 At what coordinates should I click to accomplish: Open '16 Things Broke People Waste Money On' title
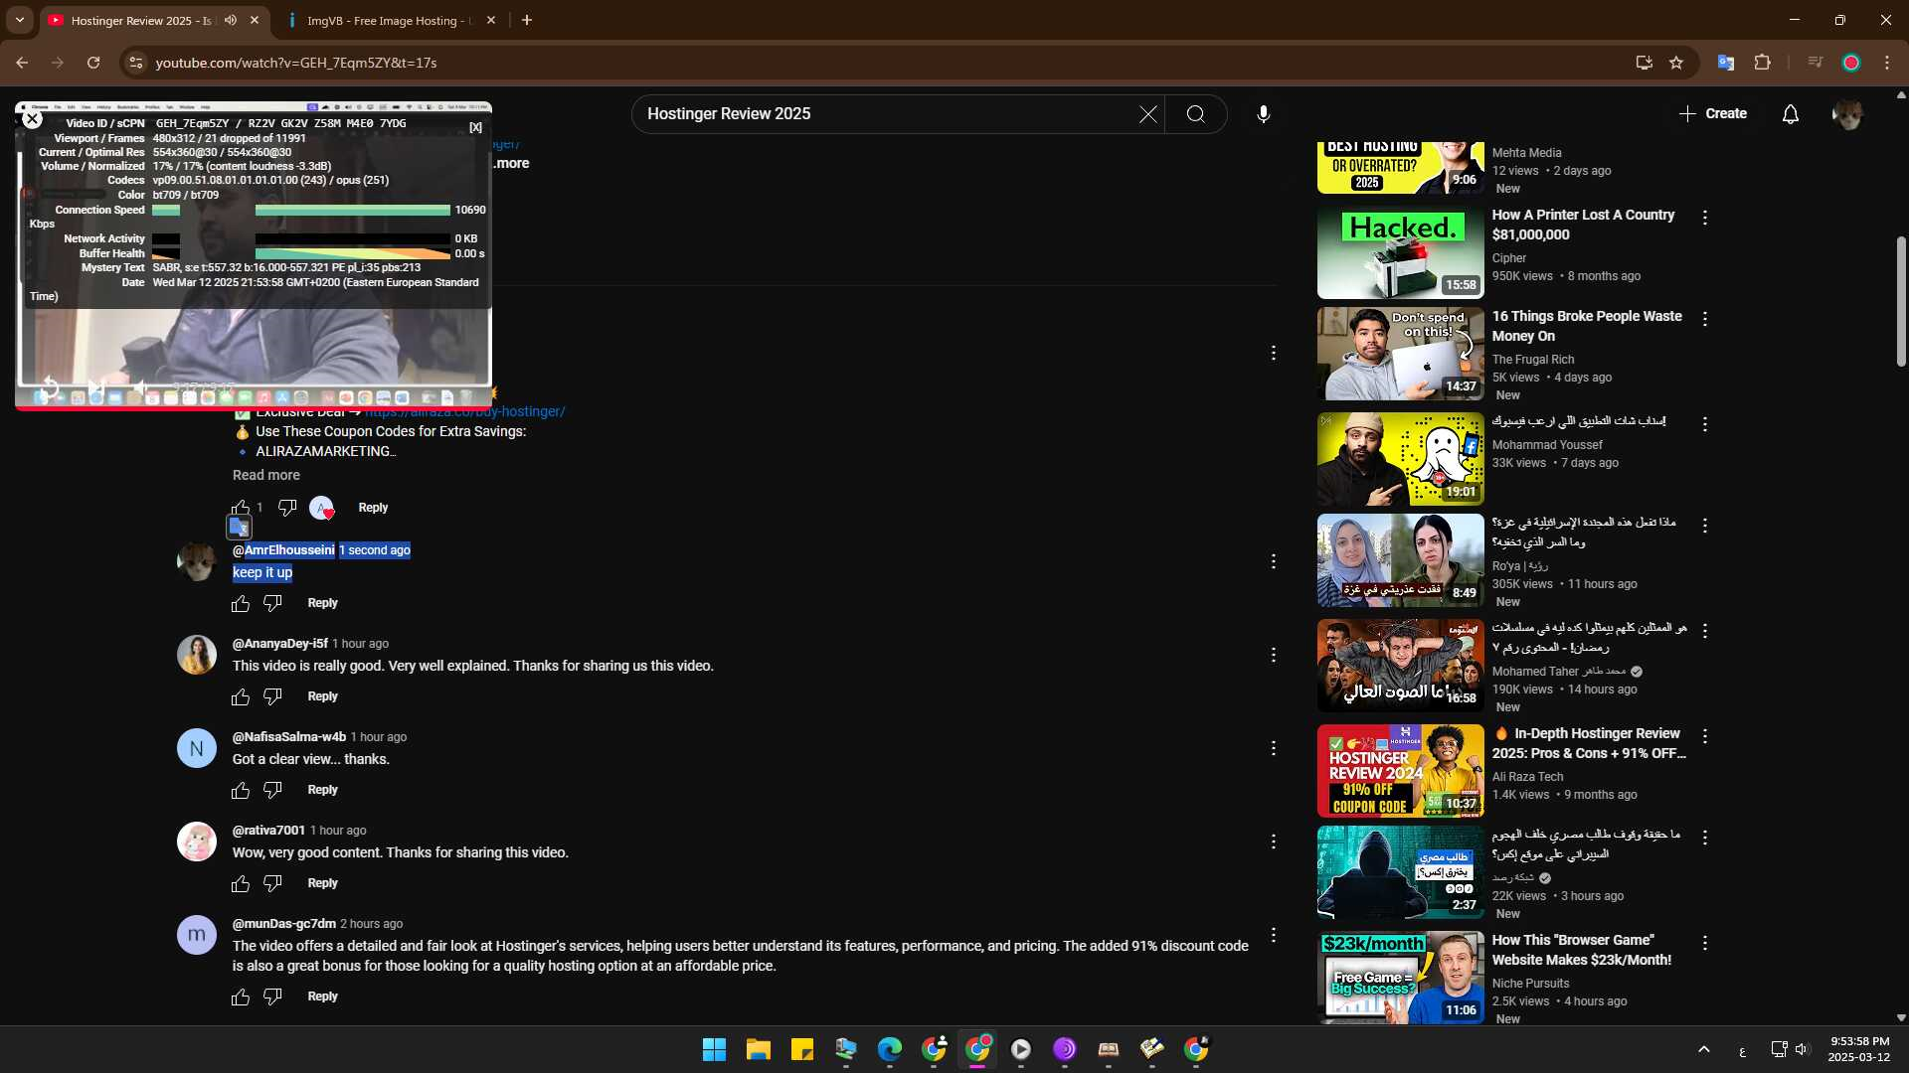[1587, 326]
